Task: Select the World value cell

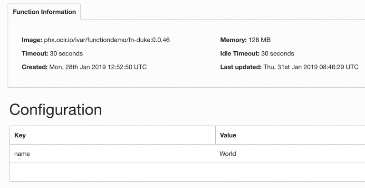Action: click(290, 154)
